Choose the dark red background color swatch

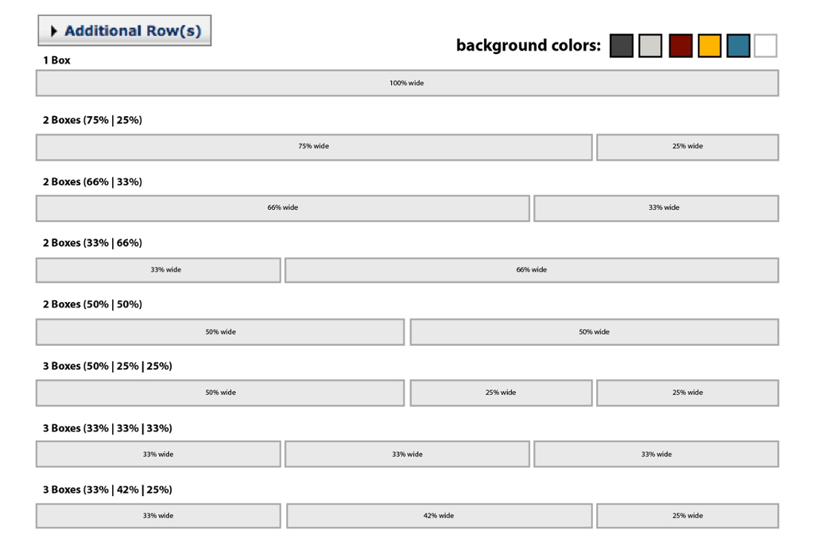pos(680,46)
